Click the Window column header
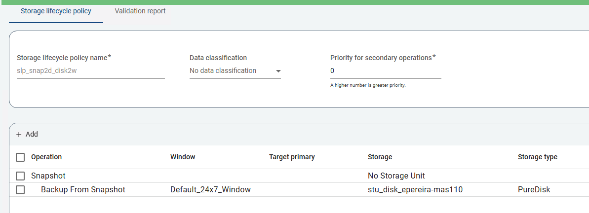The width and height of the screenshot is (589, 213). coord(183,157)
